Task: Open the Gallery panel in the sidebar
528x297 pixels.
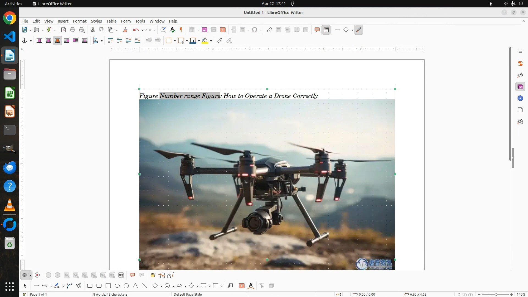Action: [520, 87]
